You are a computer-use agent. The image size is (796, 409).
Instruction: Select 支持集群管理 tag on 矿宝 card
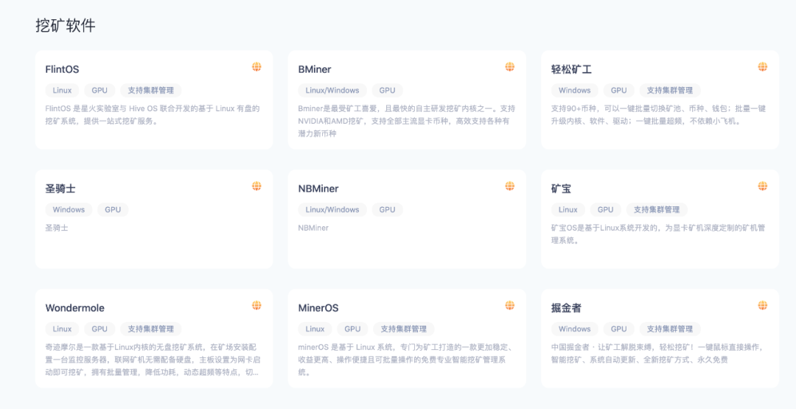[x=657, y=209]
